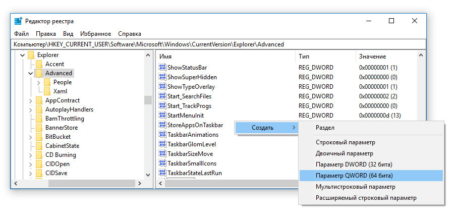Viewport: 457px width, 220px height.
Task: Click the People folder icon
Action: (47, 82)
